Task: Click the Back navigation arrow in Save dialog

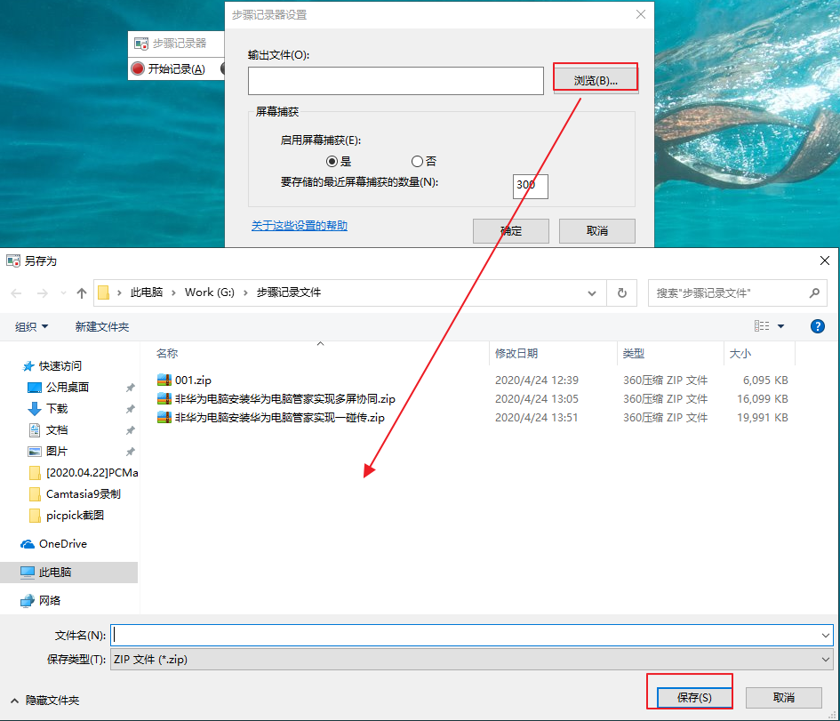Action: pyautogui.click(x=15, y=293)
